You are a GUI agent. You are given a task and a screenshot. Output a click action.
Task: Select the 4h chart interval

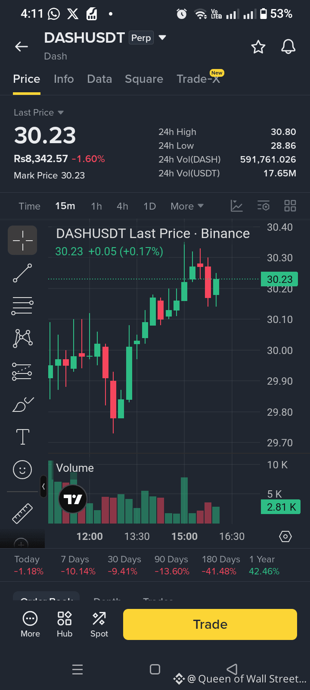tap(122, 206)
